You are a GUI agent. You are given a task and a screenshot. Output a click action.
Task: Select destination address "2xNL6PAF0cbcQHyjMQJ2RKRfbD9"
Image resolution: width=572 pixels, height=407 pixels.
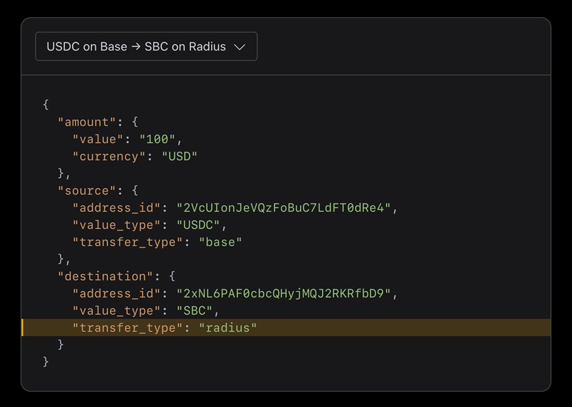tap(284, 293)
